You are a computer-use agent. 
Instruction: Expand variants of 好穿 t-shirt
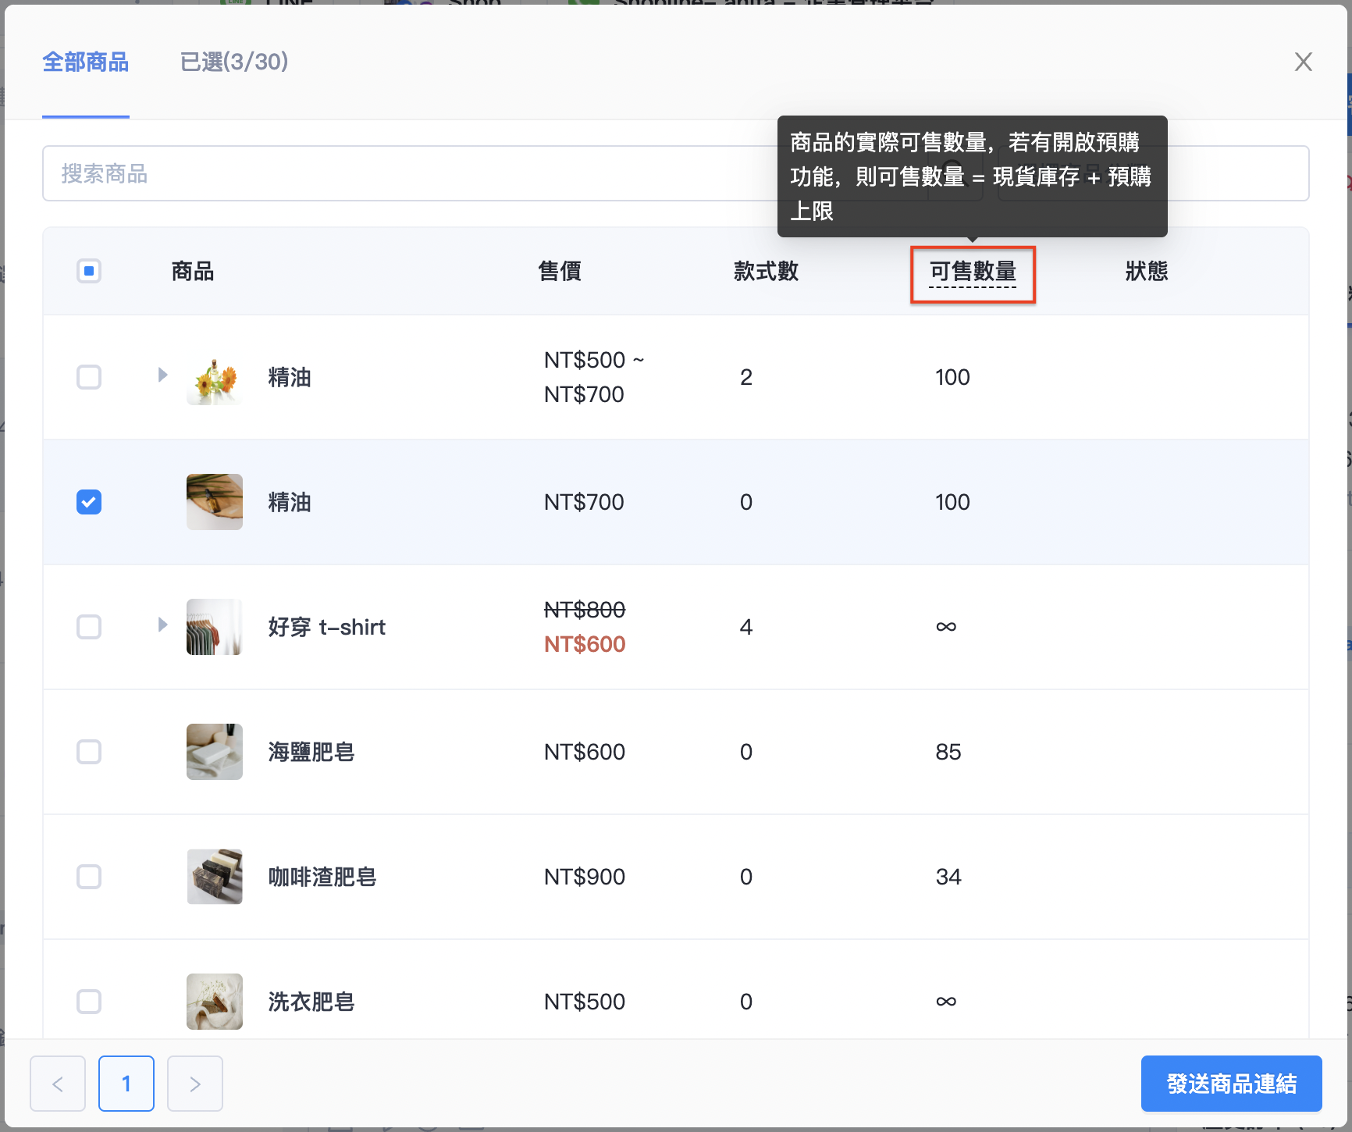[162, 625]
